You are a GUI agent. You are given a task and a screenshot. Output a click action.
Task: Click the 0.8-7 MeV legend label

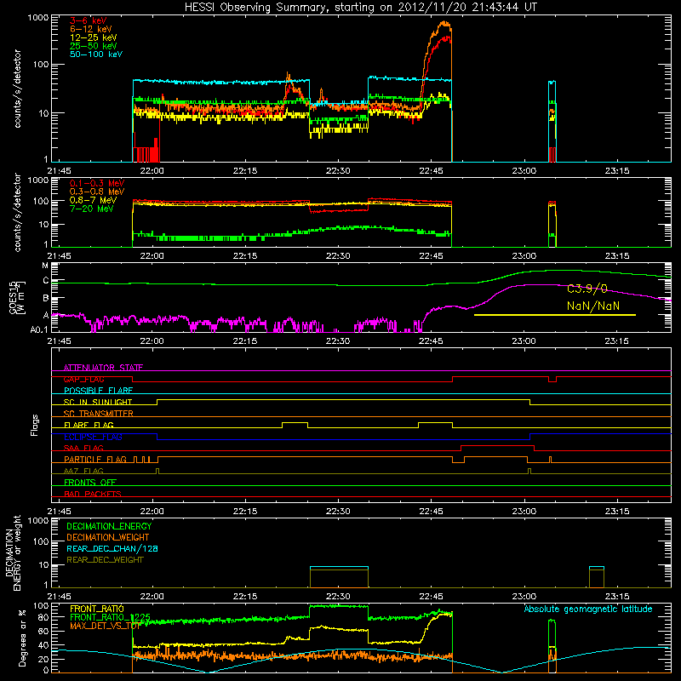(94, 200)
